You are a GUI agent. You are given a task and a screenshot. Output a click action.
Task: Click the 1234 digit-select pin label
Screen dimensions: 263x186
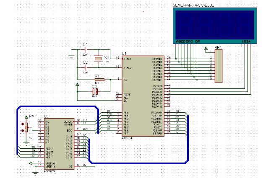click(x=246, y=41)
